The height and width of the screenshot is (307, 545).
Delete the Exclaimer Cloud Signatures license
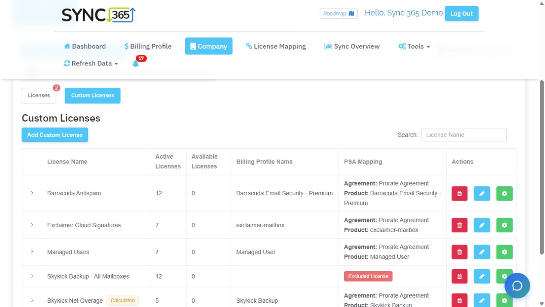point(459,225)
